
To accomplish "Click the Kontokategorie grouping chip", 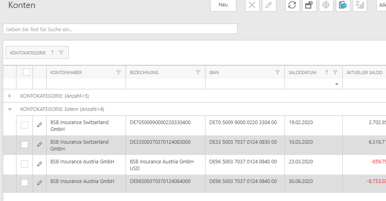I will [x=28, y=53].
